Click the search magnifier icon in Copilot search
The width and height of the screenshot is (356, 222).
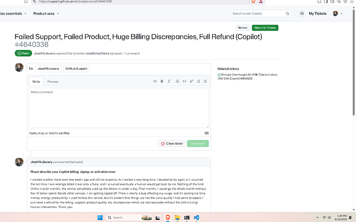click(x=288, y=13)
